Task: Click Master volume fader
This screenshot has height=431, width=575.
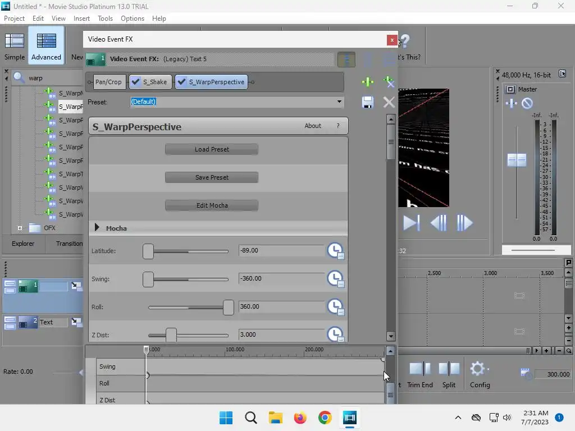Action: [x=517, y=160]
